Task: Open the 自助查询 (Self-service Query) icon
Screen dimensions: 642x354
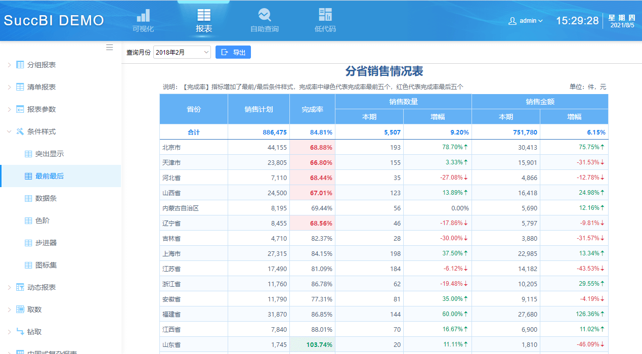Action: [x=264, y=19]
